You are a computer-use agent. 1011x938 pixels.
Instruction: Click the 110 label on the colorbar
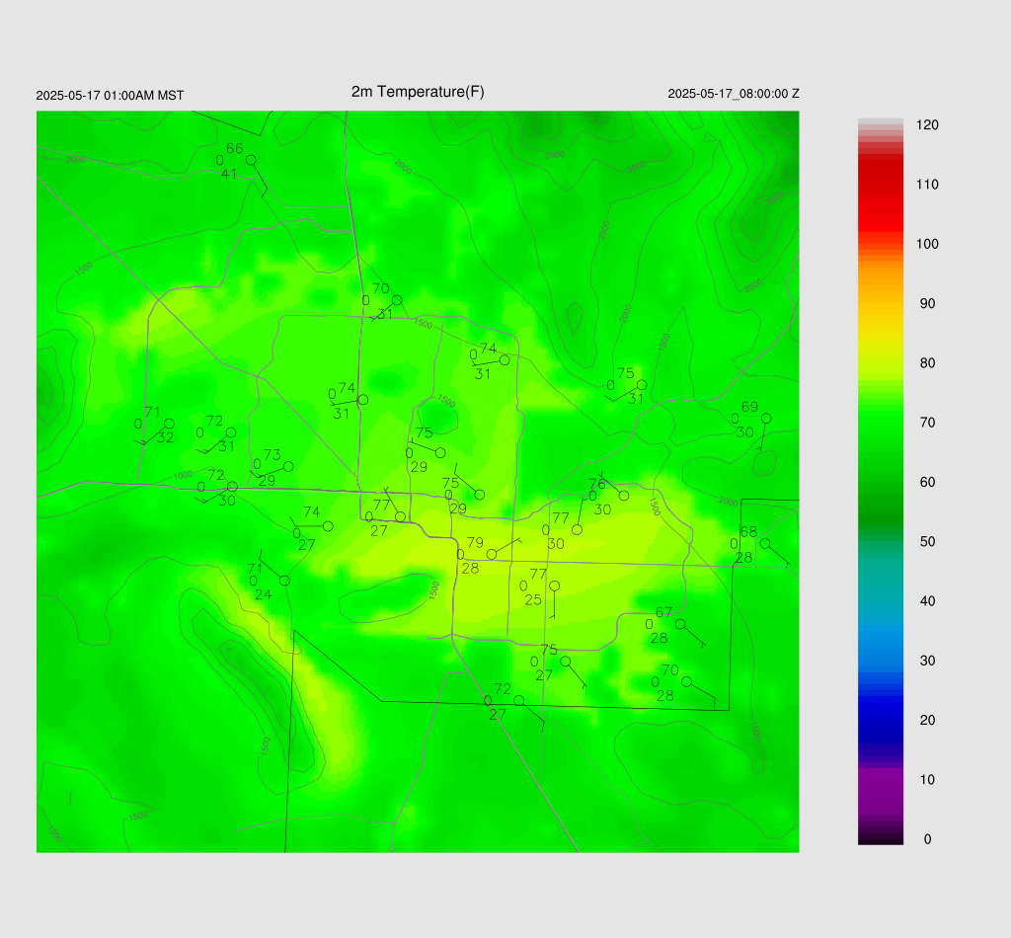(x=927, y=185)
